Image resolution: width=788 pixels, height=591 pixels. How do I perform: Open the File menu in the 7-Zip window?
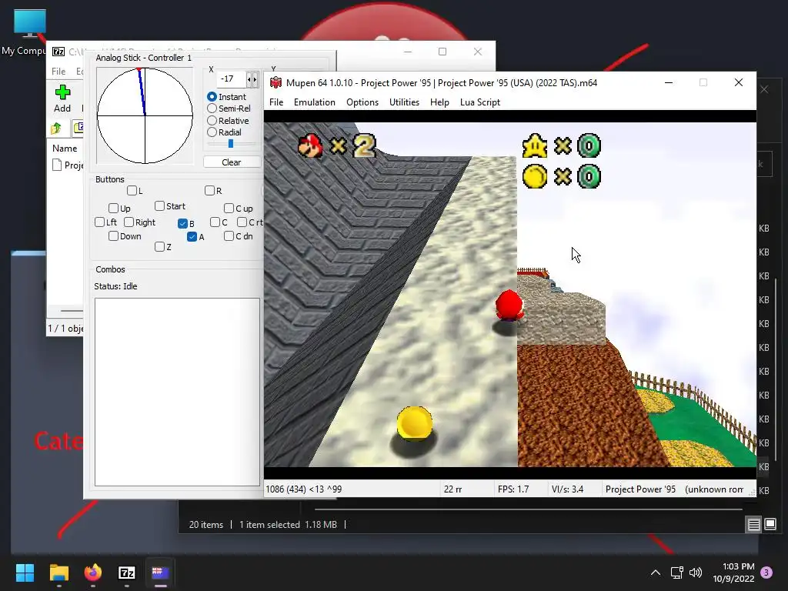[58, 72]
